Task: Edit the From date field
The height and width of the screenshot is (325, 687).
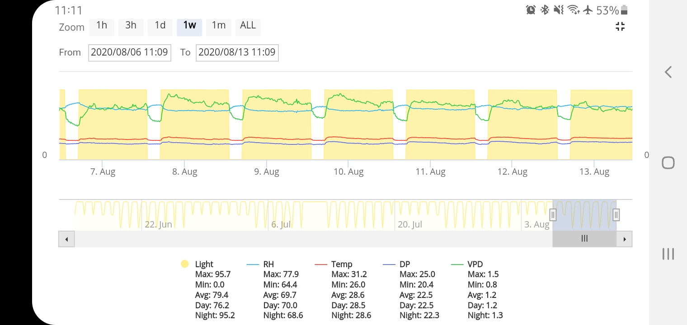Action: (129, 52)
